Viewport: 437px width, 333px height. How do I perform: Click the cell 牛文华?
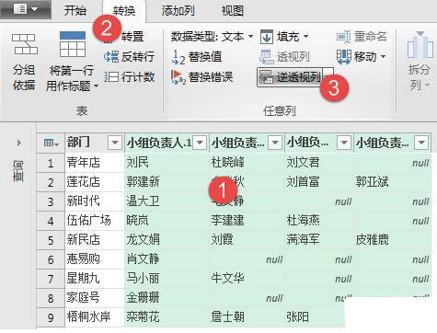point(247,279)
